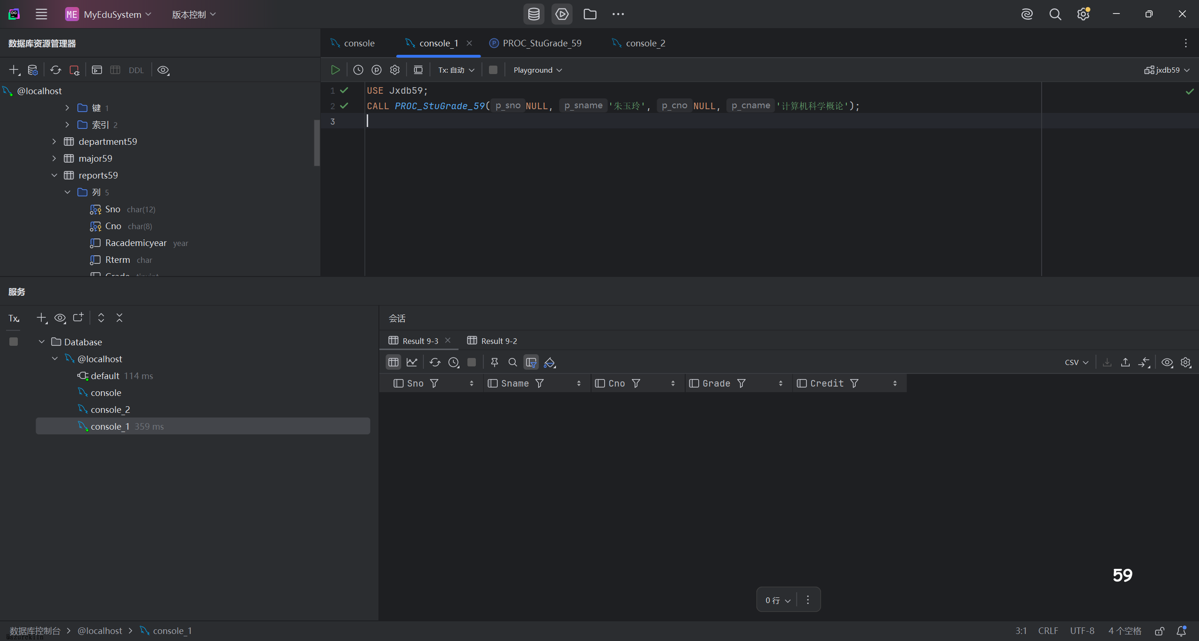Open the query history clock icon

point(358,70)
